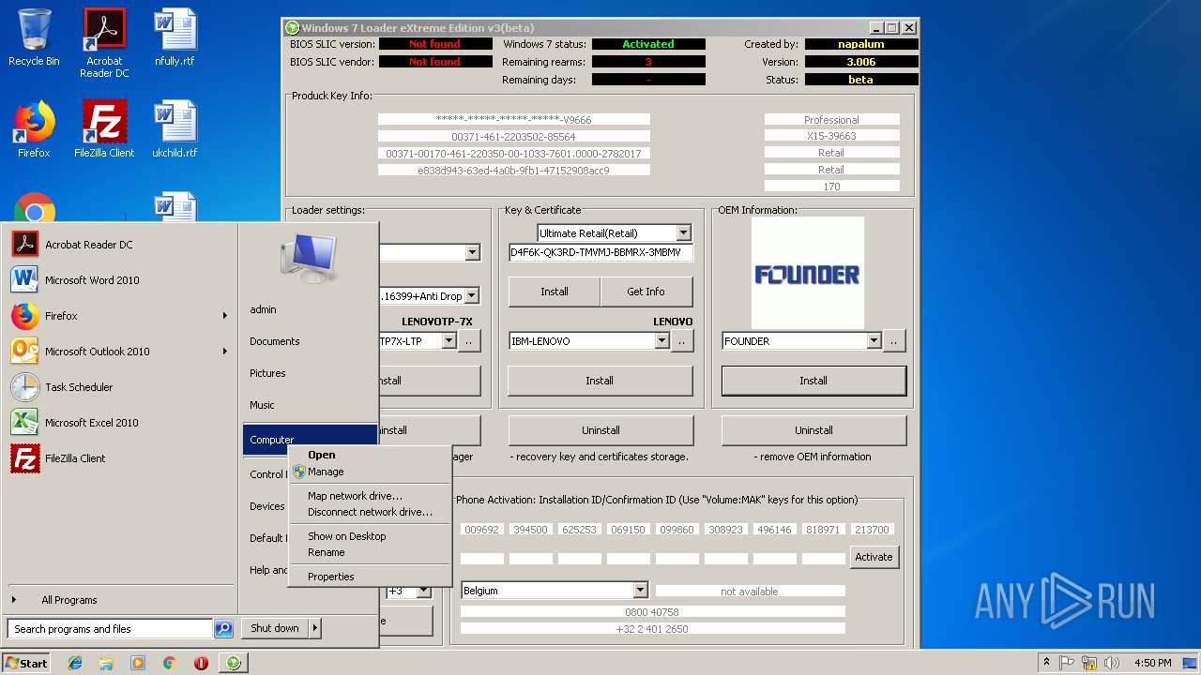
Task: Open the TP7X-LTP SLIC dropdown
Action: click(448, 341)
